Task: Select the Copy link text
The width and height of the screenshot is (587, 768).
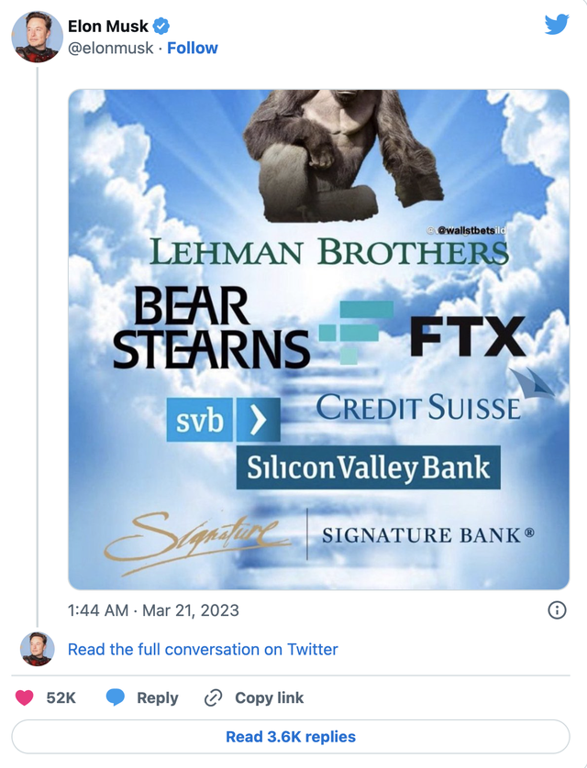Action: tap(269, 697)
